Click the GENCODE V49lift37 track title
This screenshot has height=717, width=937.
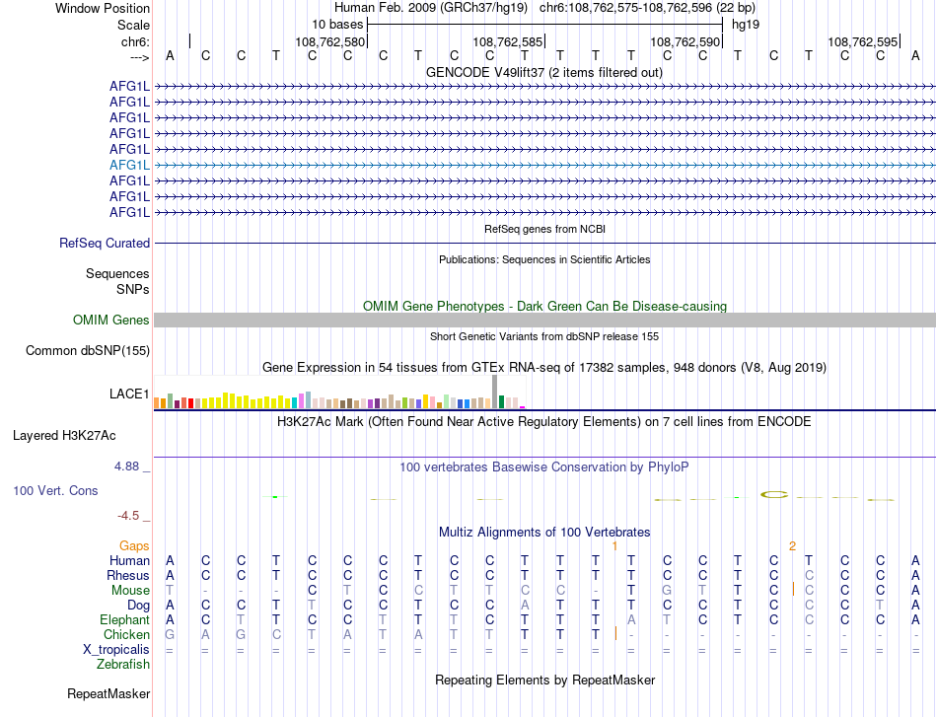click(x=544, y=72)
